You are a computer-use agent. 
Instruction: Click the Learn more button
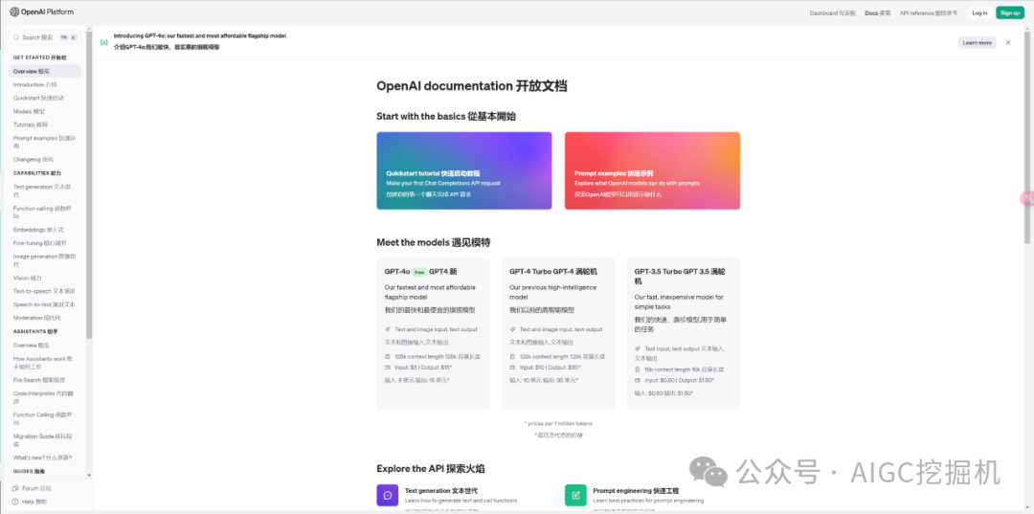977,42
